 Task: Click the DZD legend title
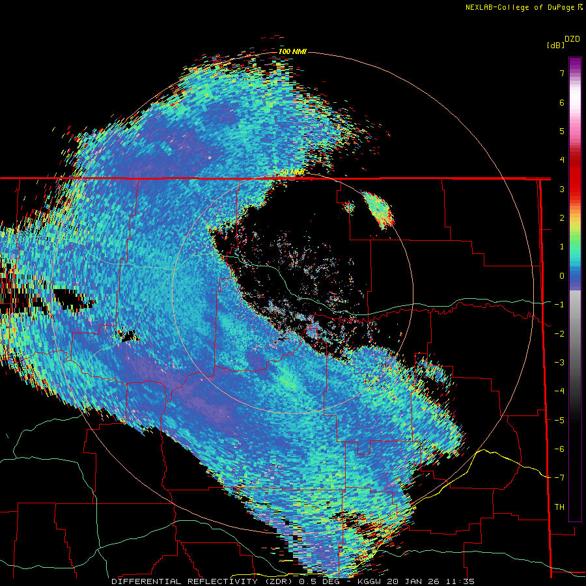572,39
